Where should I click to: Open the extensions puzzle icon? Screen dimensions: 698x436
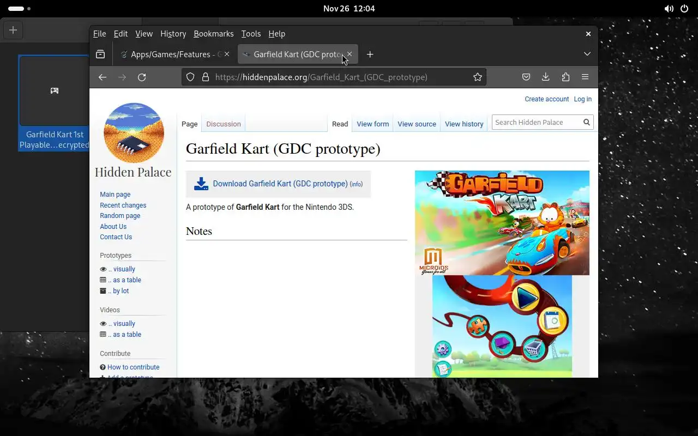pyautogui.click(x=565, y=77)
